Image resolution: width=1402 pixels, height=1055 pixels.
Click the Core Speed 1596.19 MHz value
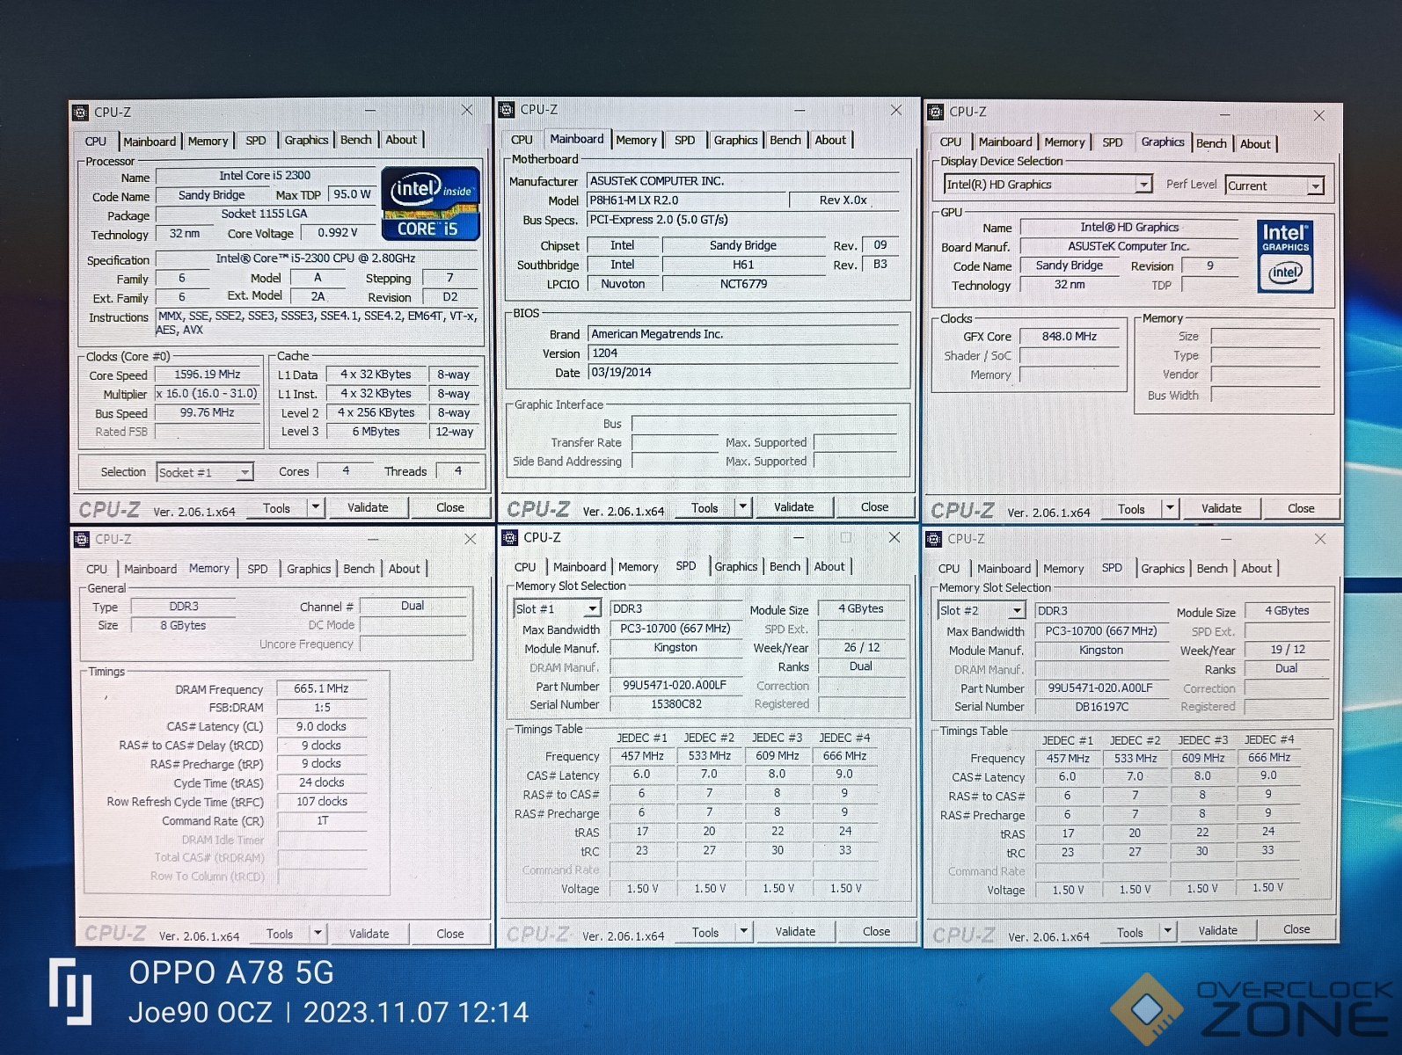[x=207, y=375]
